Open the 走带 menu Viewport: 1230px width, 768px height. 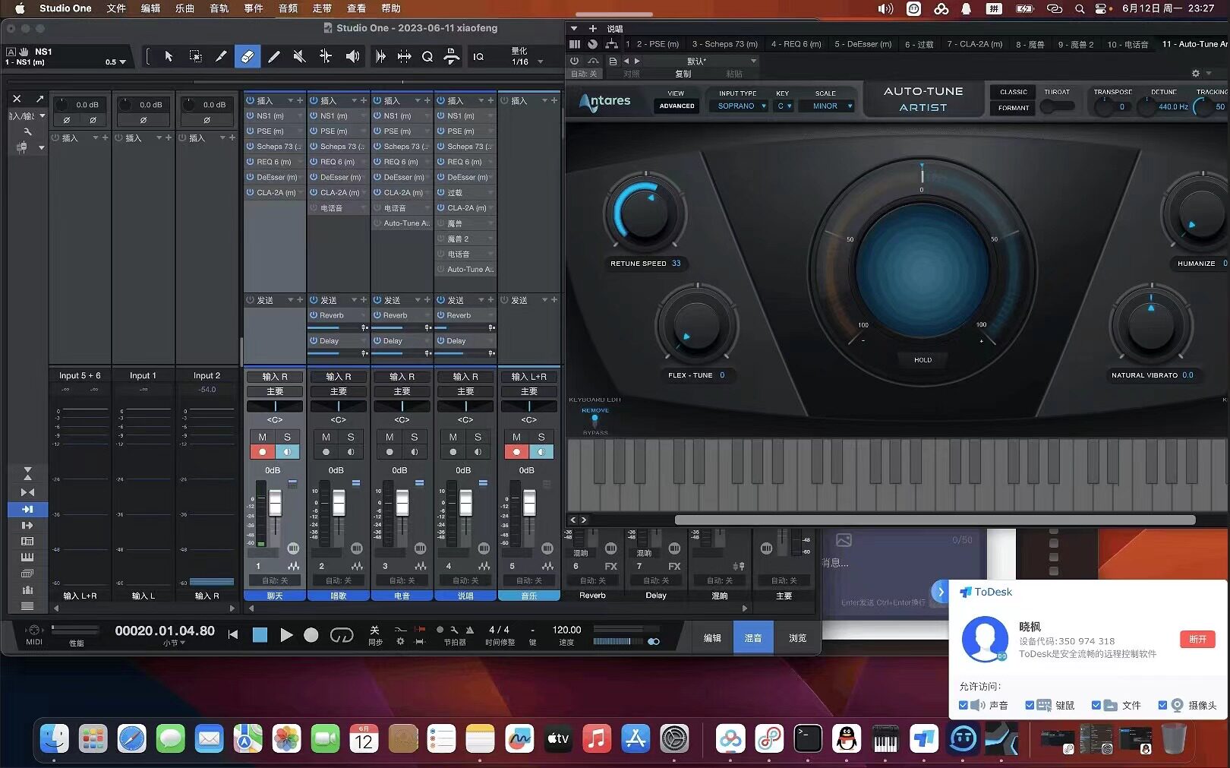click(322, 8)
